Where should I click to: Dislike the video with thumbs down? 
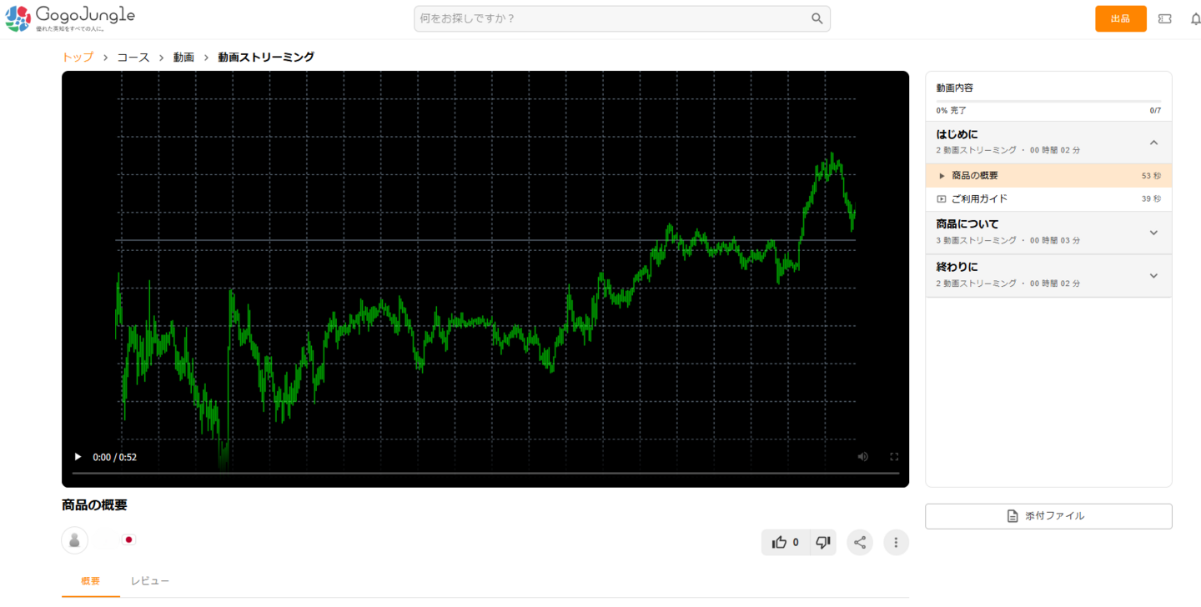[x=823, y=543]
